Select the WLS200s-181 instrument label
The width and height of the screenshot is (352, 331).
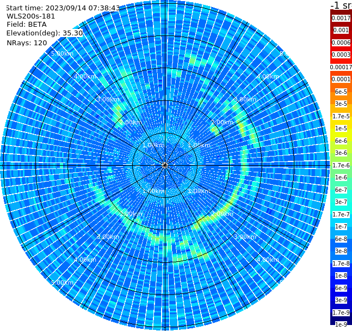31,16
